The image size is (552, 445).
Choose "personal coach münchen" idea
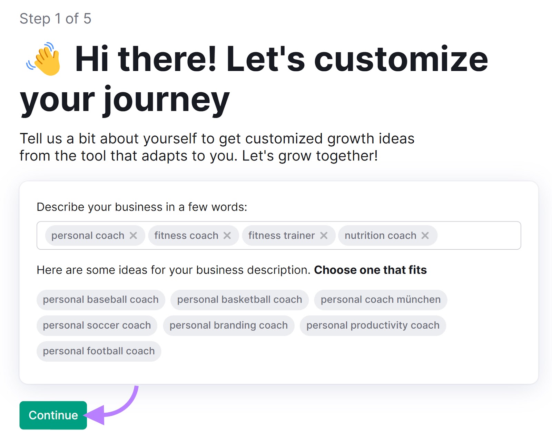coord(380,299)
